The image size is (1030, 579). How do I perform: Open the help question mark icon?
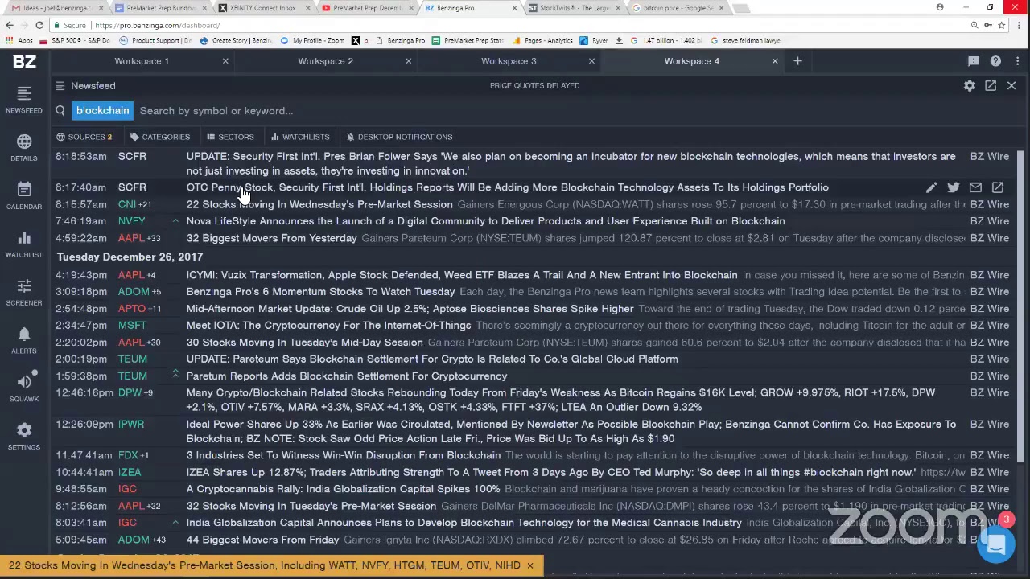point(995,61)
